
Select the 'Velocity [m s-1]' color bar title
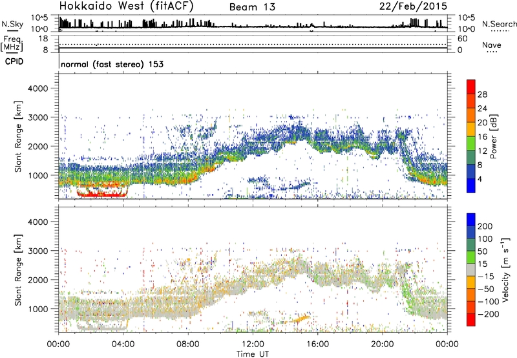(x=505, y=269)
